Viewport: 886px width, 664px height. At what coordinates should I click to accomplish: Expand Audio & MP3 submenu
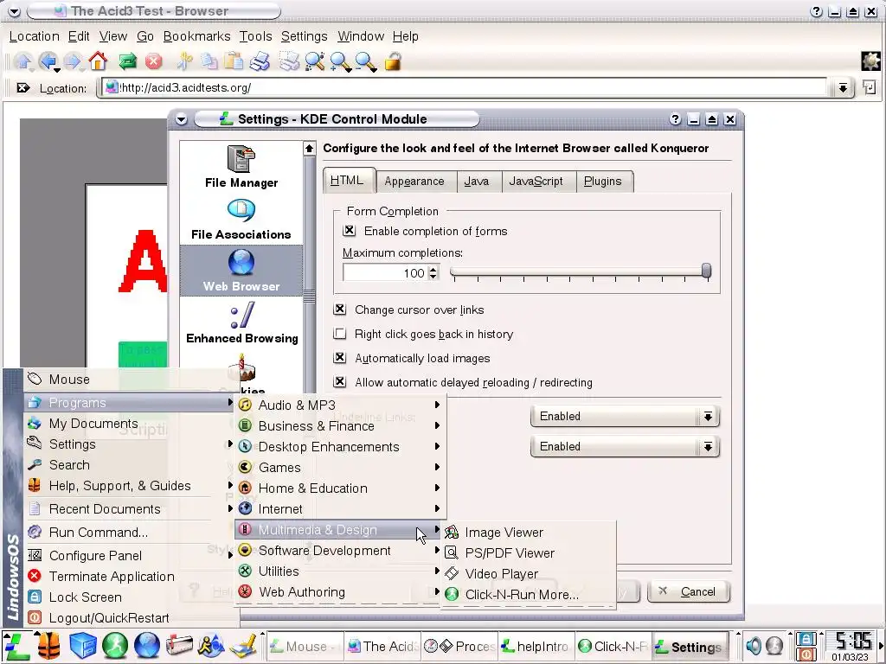(x=339, y=405)
